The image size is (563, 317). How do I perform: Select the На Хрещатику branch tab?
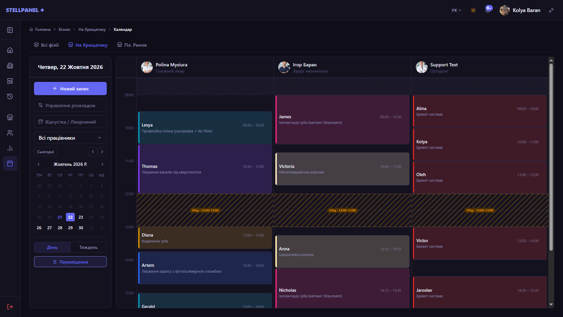pyautogui.click(x=88, y=45)
